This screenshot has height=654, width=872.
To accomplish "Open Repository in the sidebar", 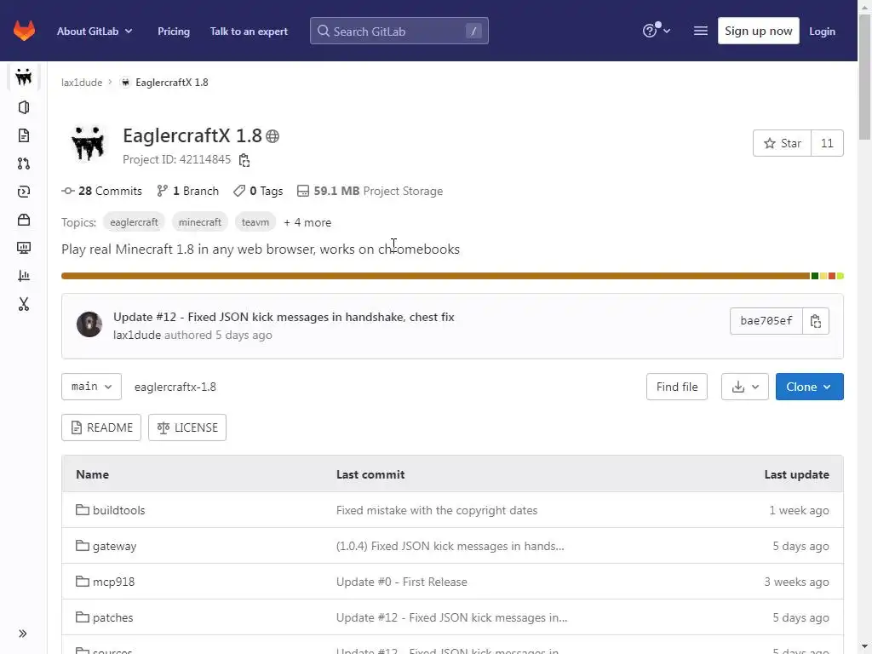I will [24, 135].
